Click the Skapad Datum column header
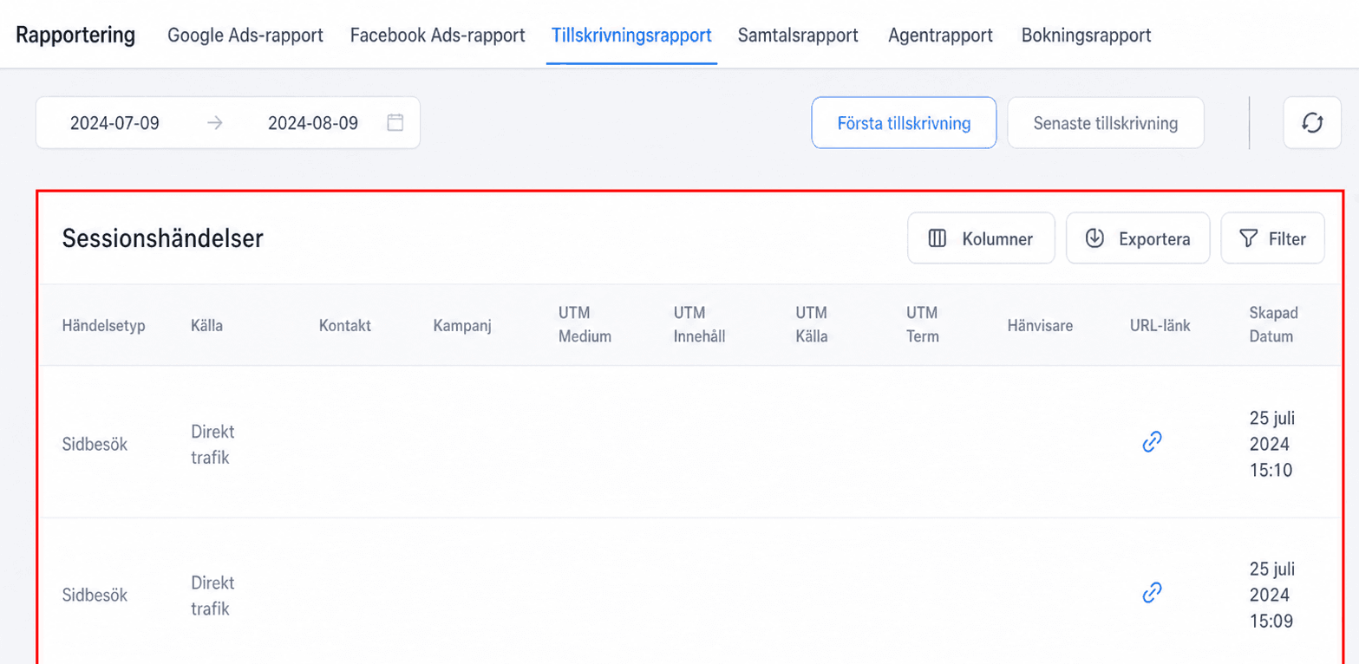Screen dimensions: 1359x664 click(x=1274, y=325)
